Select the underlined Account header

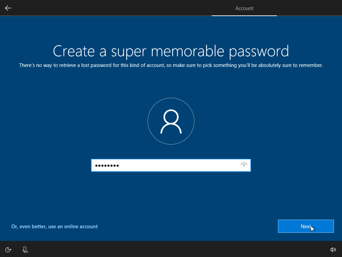point(244,8)
